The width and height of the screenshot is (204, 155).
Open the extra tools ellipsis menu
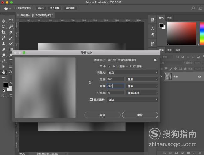click(x=3, y=78)
